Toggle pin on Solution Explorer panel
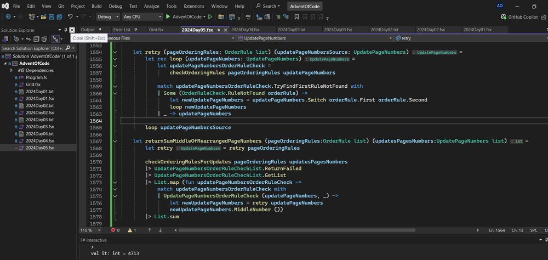 pos(66,30)
